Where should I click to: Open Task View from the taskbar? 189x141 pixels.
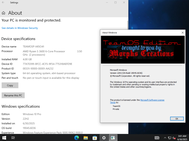13,138
